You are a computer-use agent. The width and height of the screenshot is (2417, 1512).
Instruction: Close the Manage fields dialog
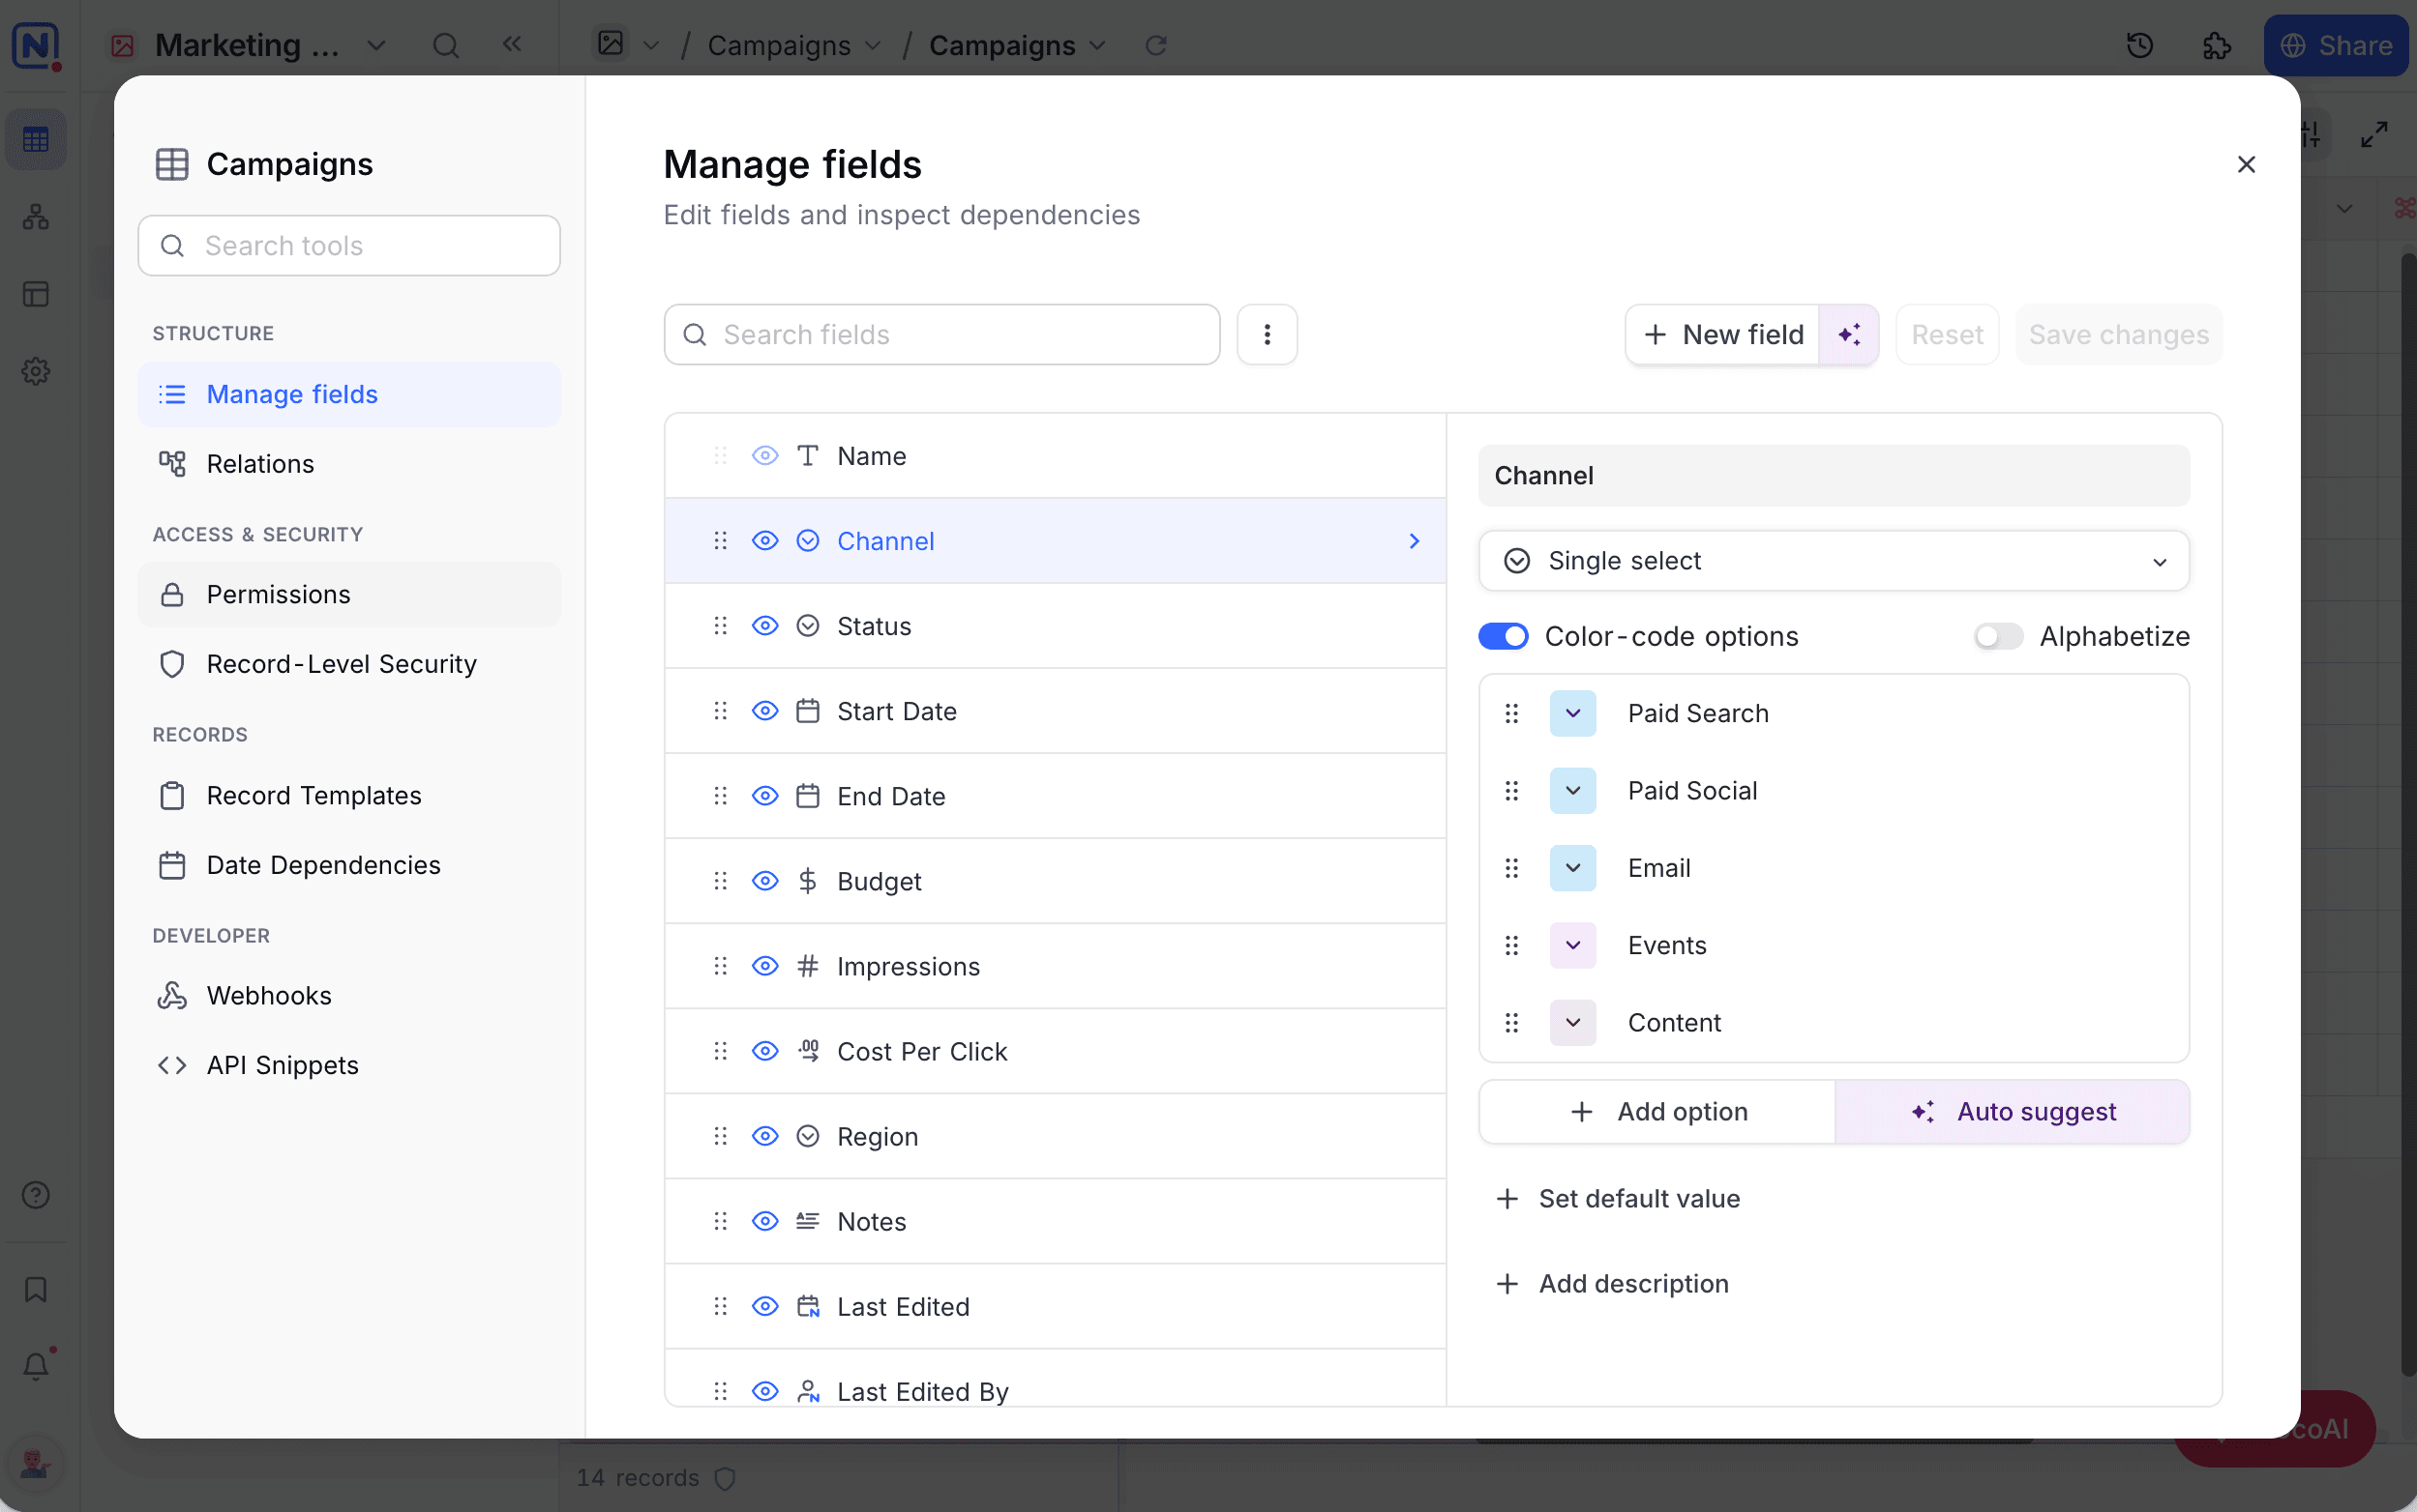(x=2246, y=164)
